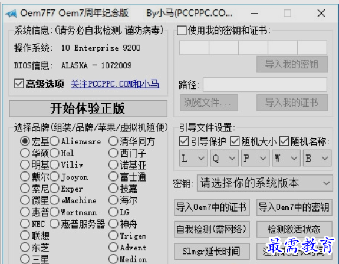Select 西门子 radio button
This screenshot has height=264, width=339.
(113, 153)
